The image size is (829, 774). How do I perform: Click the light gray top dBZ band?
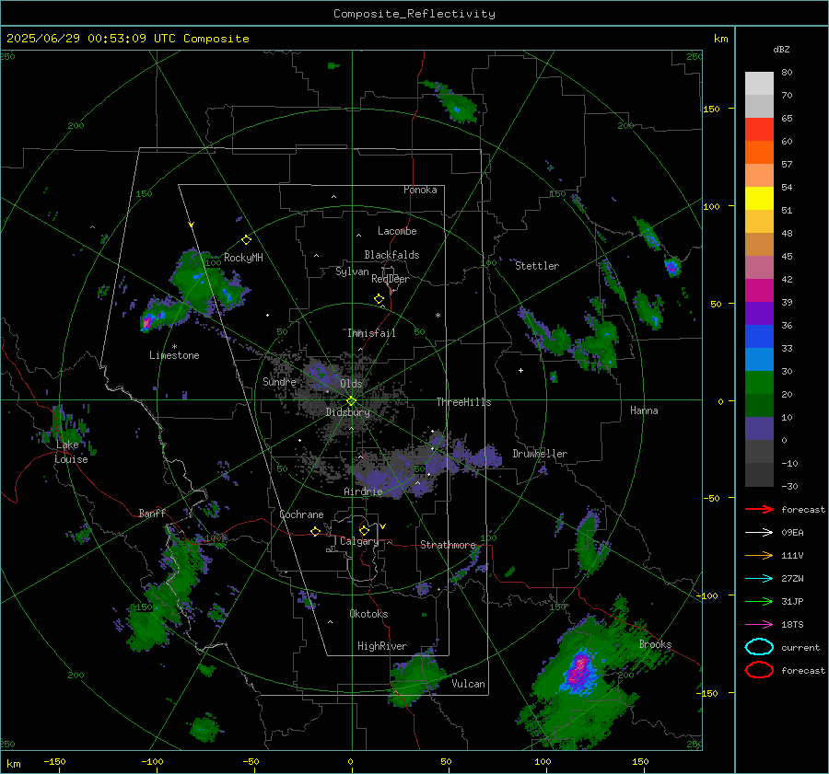coord(759,83)
